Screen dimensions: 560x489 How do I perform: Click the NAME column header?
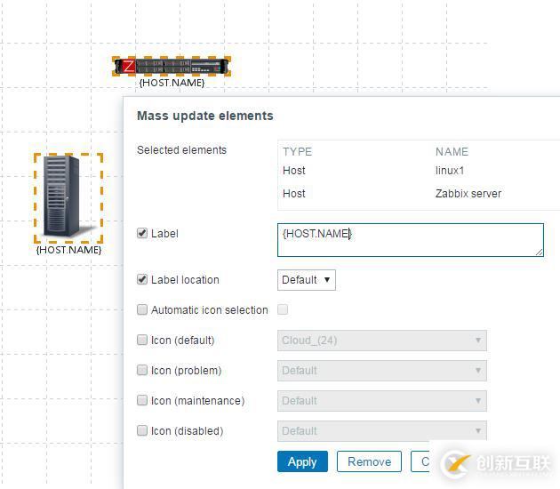pyautogui.click(x=452, y=152)
